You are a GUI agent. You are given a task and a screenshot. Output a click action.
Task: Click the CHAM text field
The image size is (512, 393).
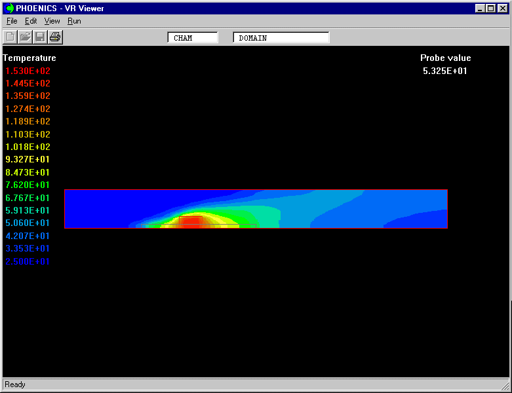coord(193,38)
